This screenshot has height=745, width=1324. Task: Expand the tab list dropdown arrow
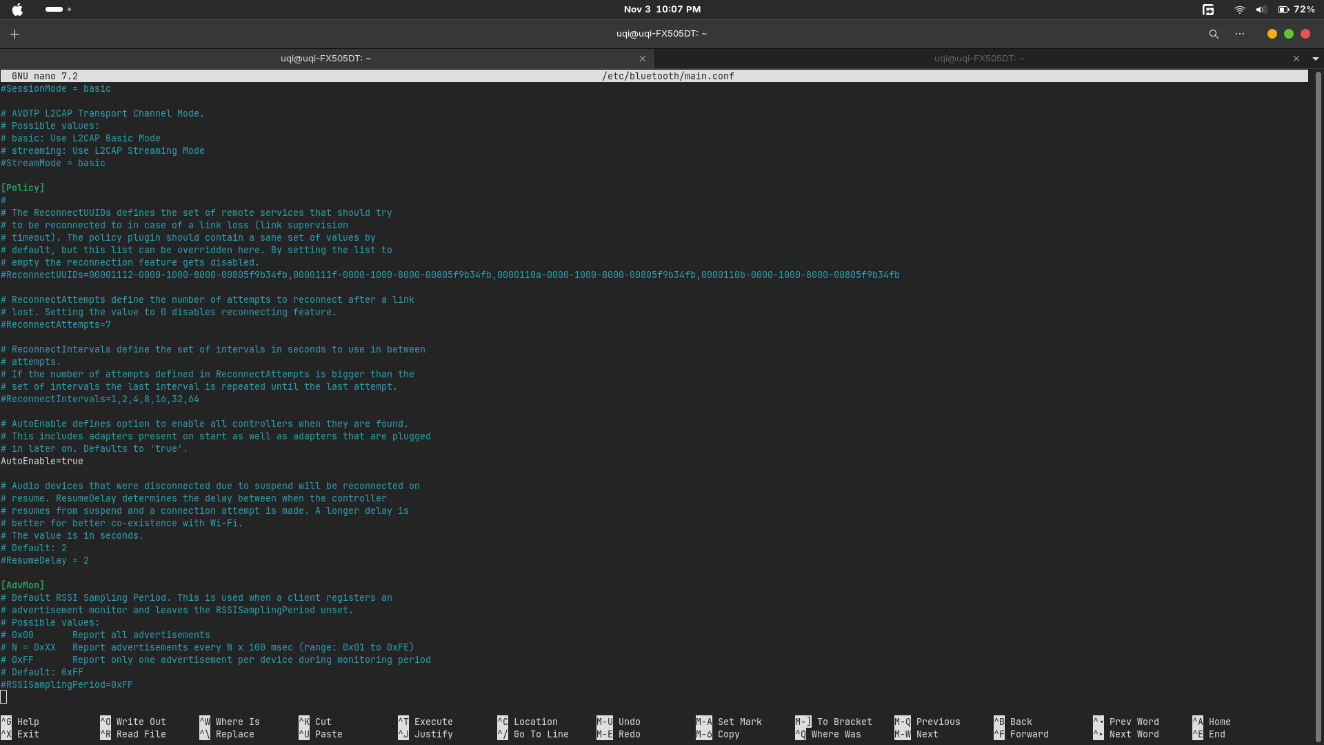point(1316,59)
